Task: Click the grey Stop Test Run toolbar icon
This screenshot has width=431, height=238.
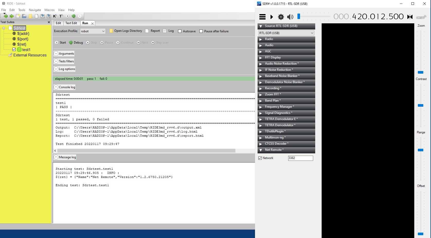Action: pyautogui.click(x=80, y=16)
